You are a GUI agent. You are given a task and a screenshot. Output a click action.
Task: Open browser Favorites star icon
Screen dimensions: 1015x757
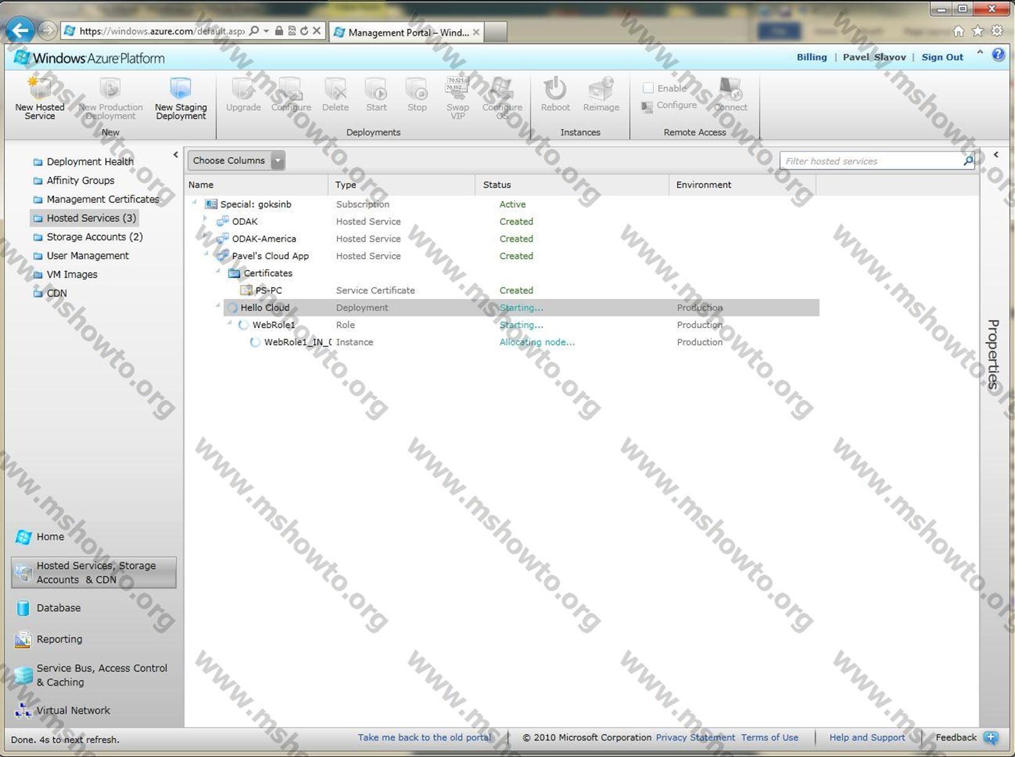[977, 31]
